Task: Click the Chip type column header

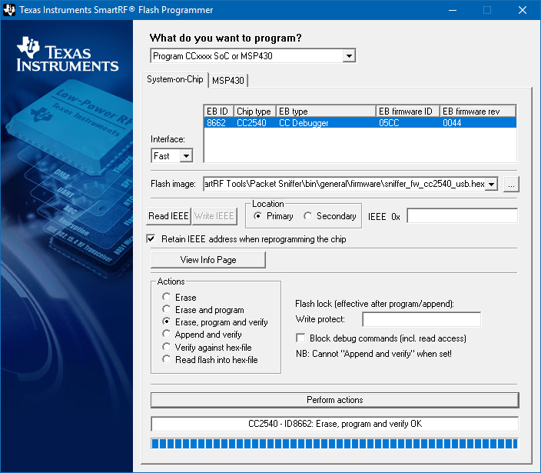Action: 255,112
